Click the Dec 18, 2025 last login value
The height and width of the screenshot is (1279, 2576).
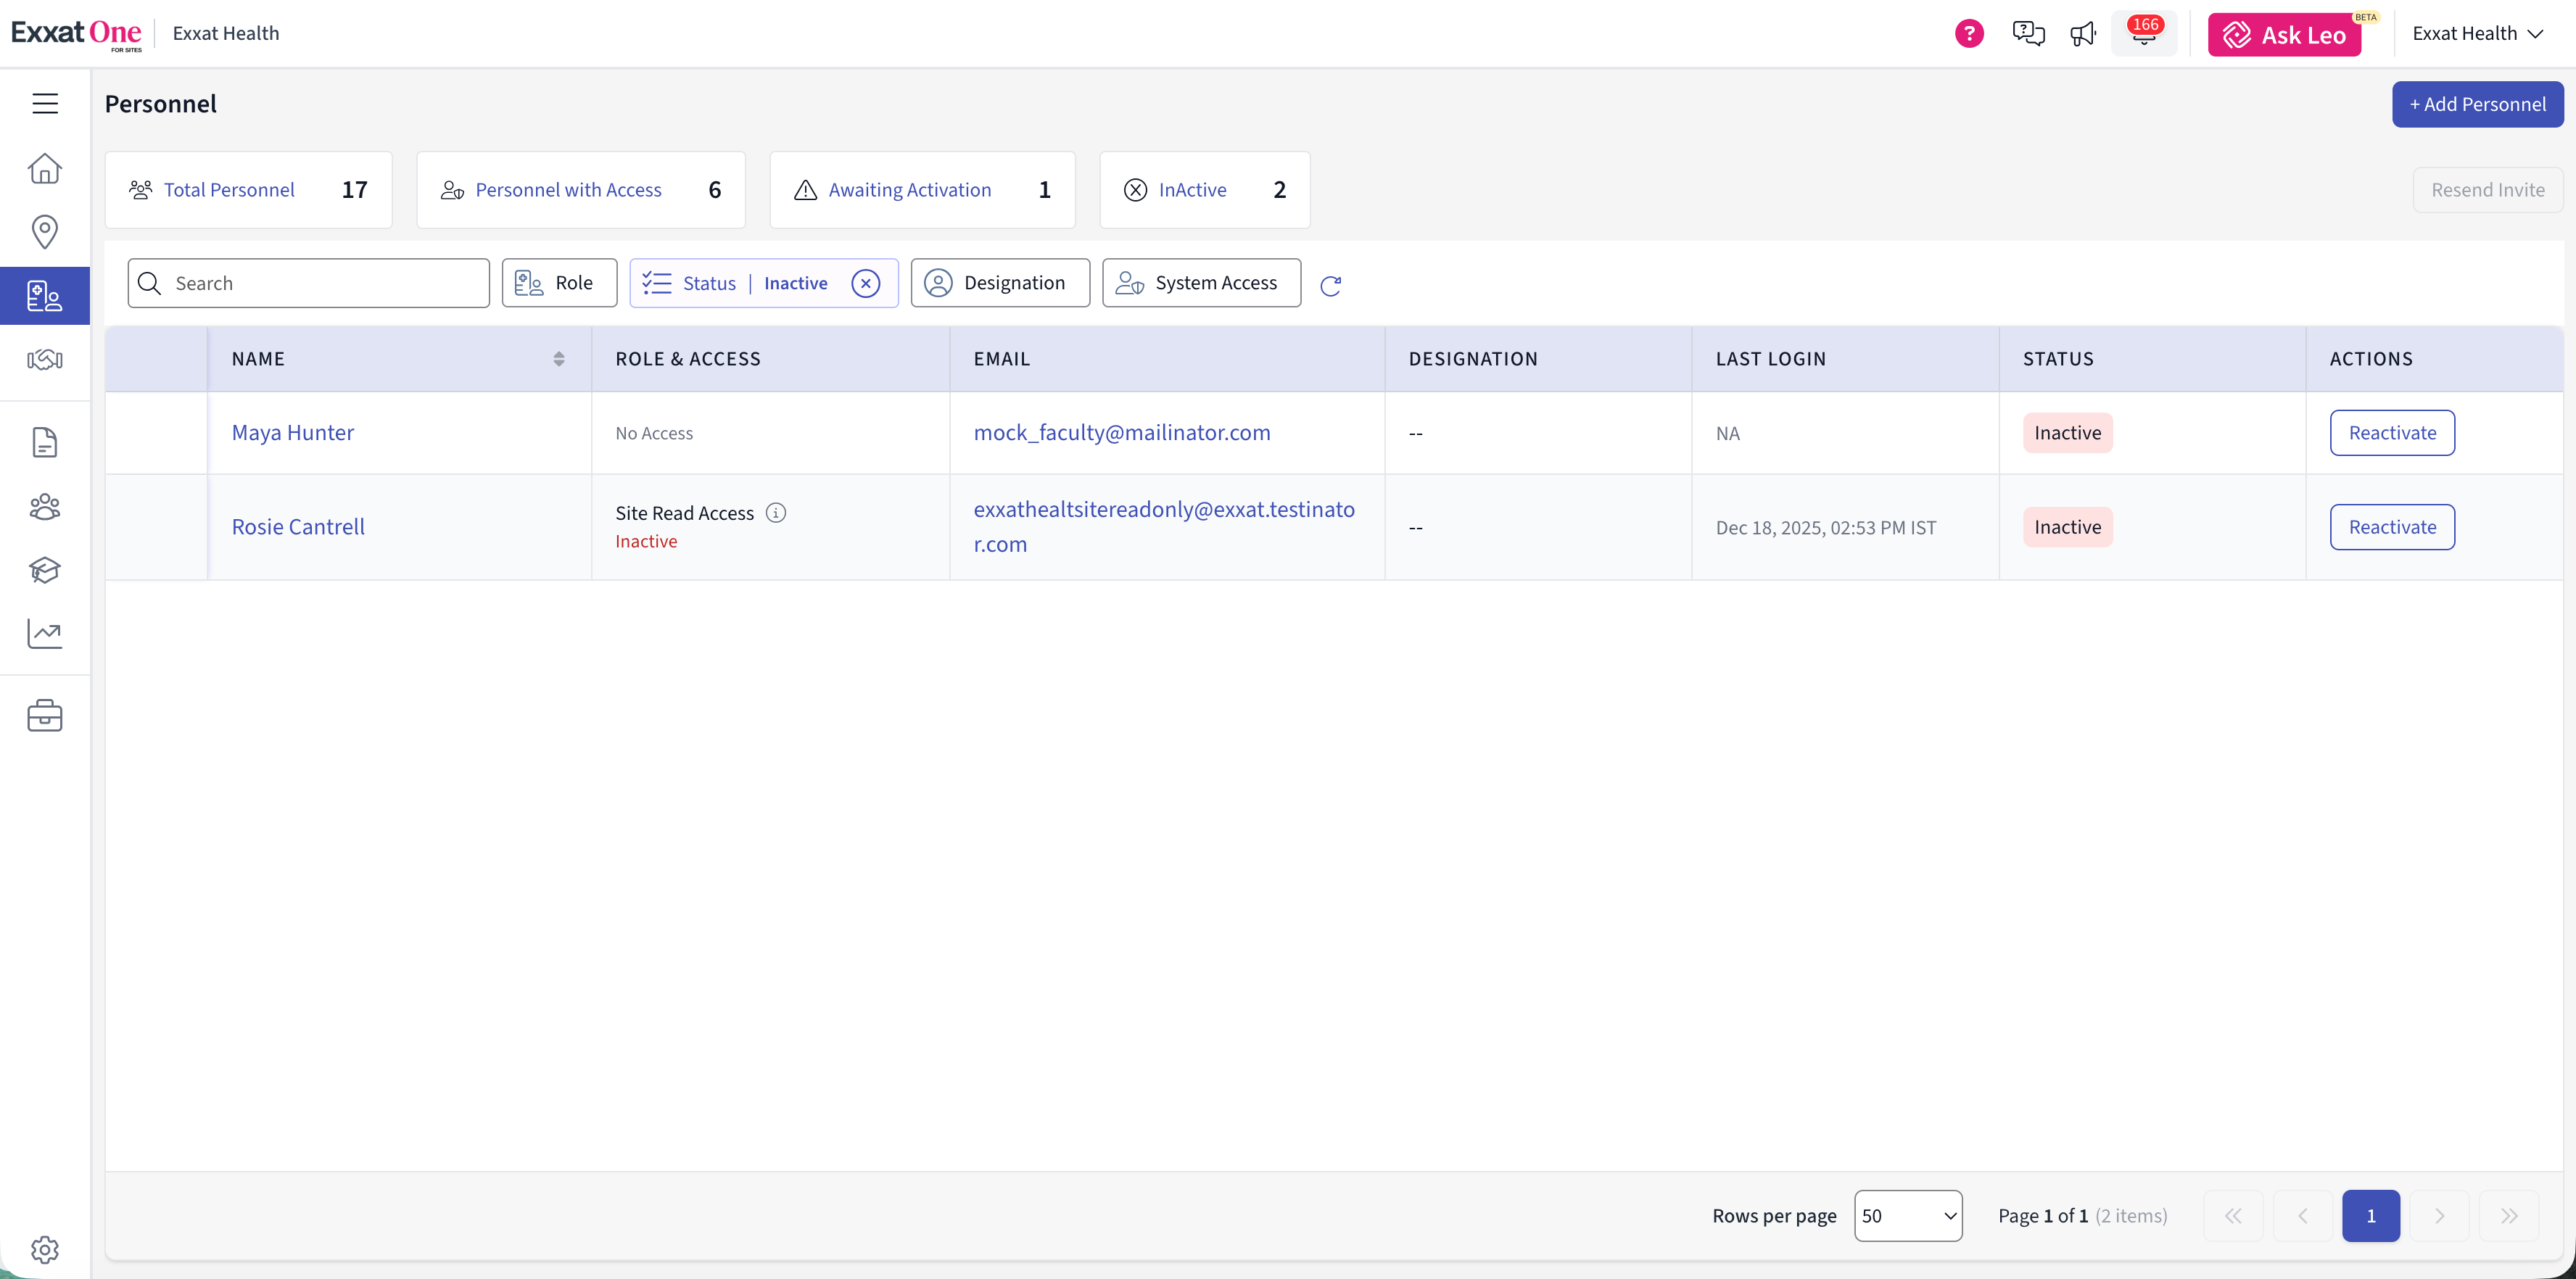pos(1826,527)
